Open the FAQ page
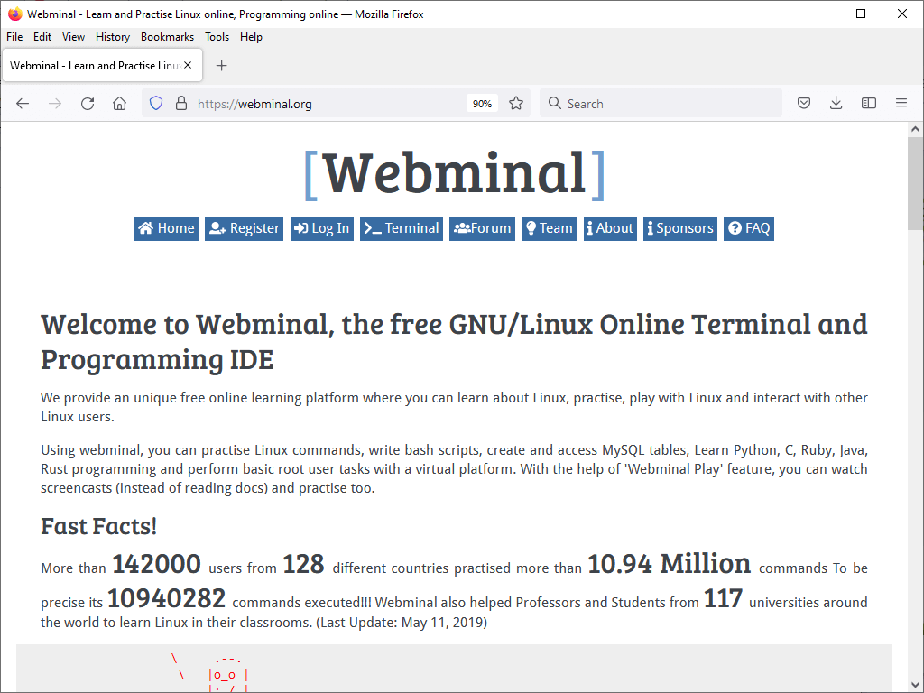The image size is (924, 693). pos(749,228)
